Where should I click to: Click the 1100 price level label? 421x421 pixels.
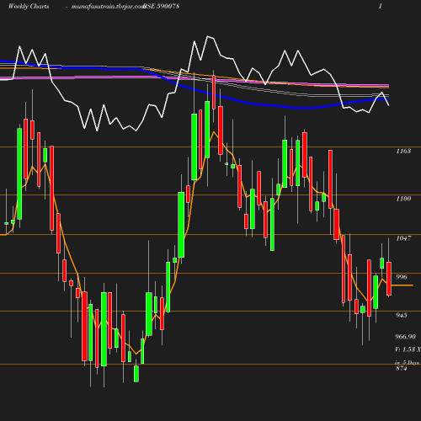pos(403,199)
